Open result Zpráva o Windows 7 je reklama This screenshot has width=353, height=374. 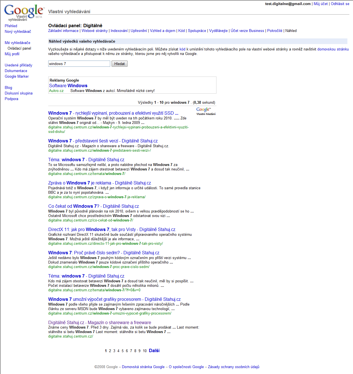click(100, 183)
